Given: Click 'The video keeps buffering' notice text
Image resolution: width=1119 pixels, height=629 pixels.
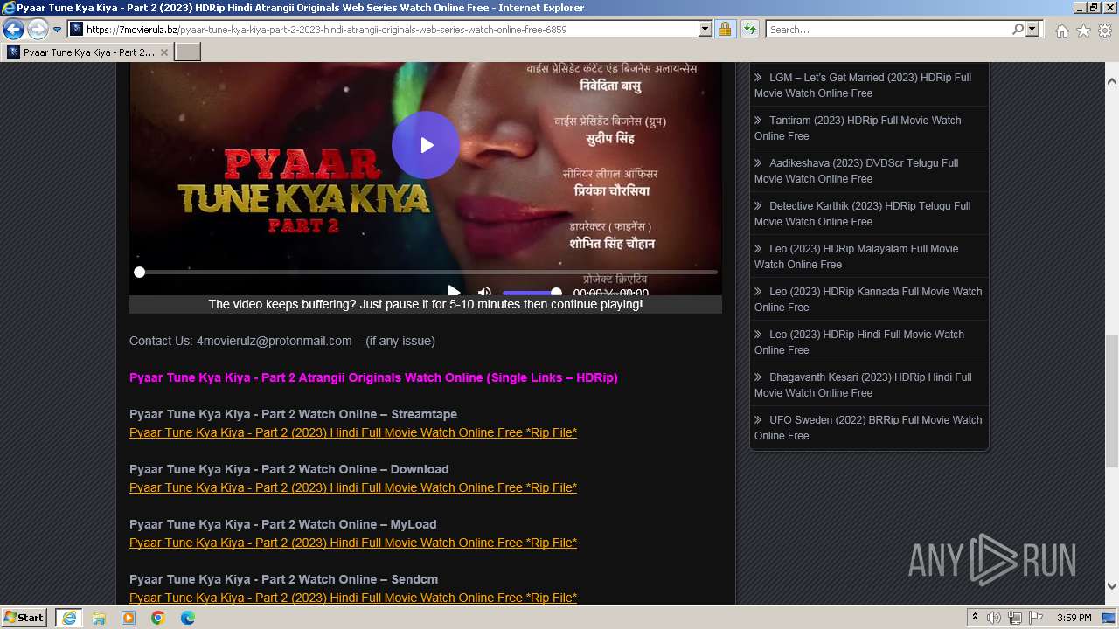Looking at the screenshot, I should pyautogui.click(x=426, y=304).
